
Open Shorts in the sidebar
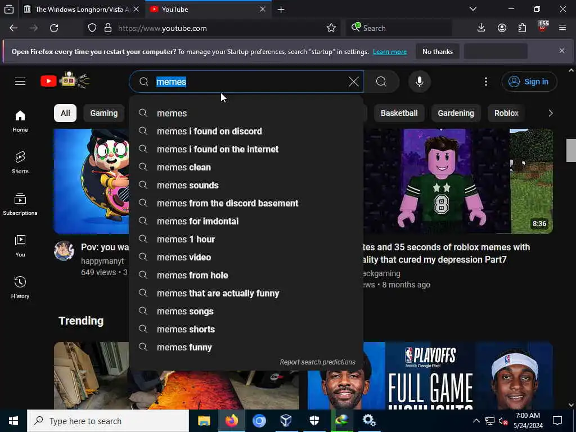click(20, 163)
